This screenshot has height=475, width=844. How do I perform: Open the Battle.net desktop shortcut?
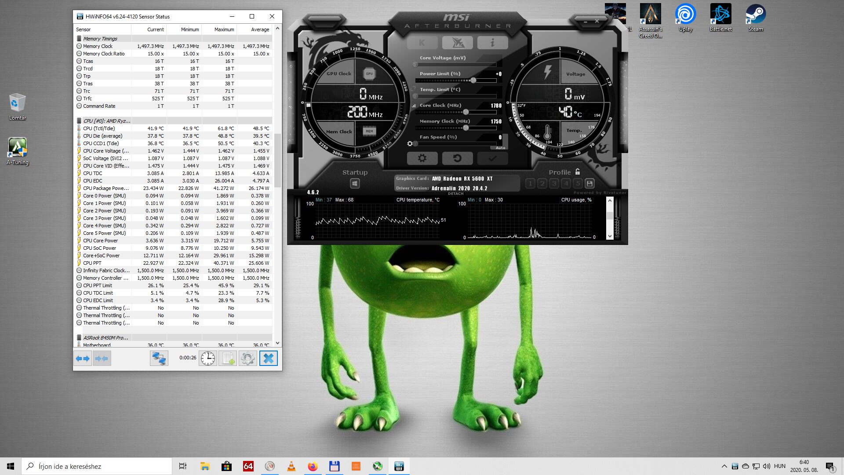[721, 18]
